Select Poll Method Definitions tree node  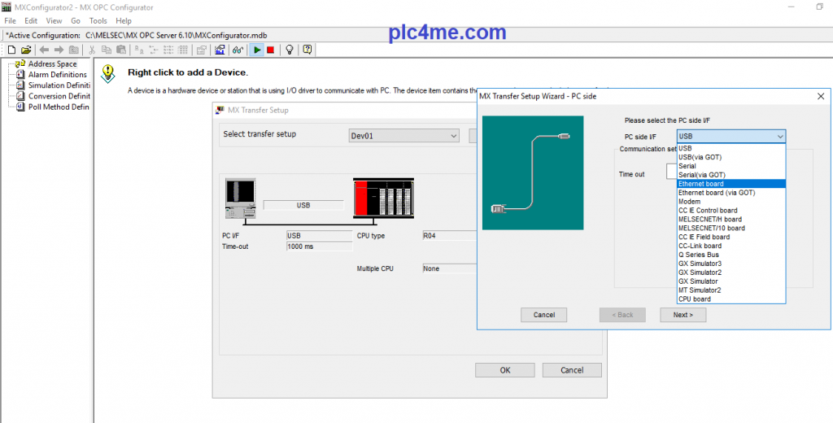point(59,107)
